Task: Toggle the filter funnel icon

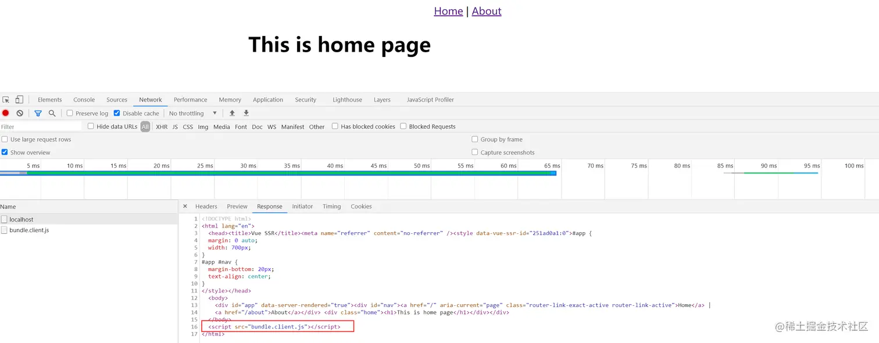Action: [x=38, y=113]
